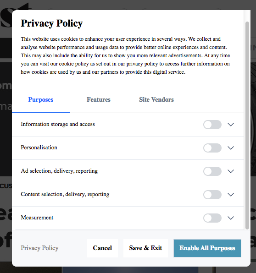Click the Cancel button
256x273 pixels.
point(102,248)
